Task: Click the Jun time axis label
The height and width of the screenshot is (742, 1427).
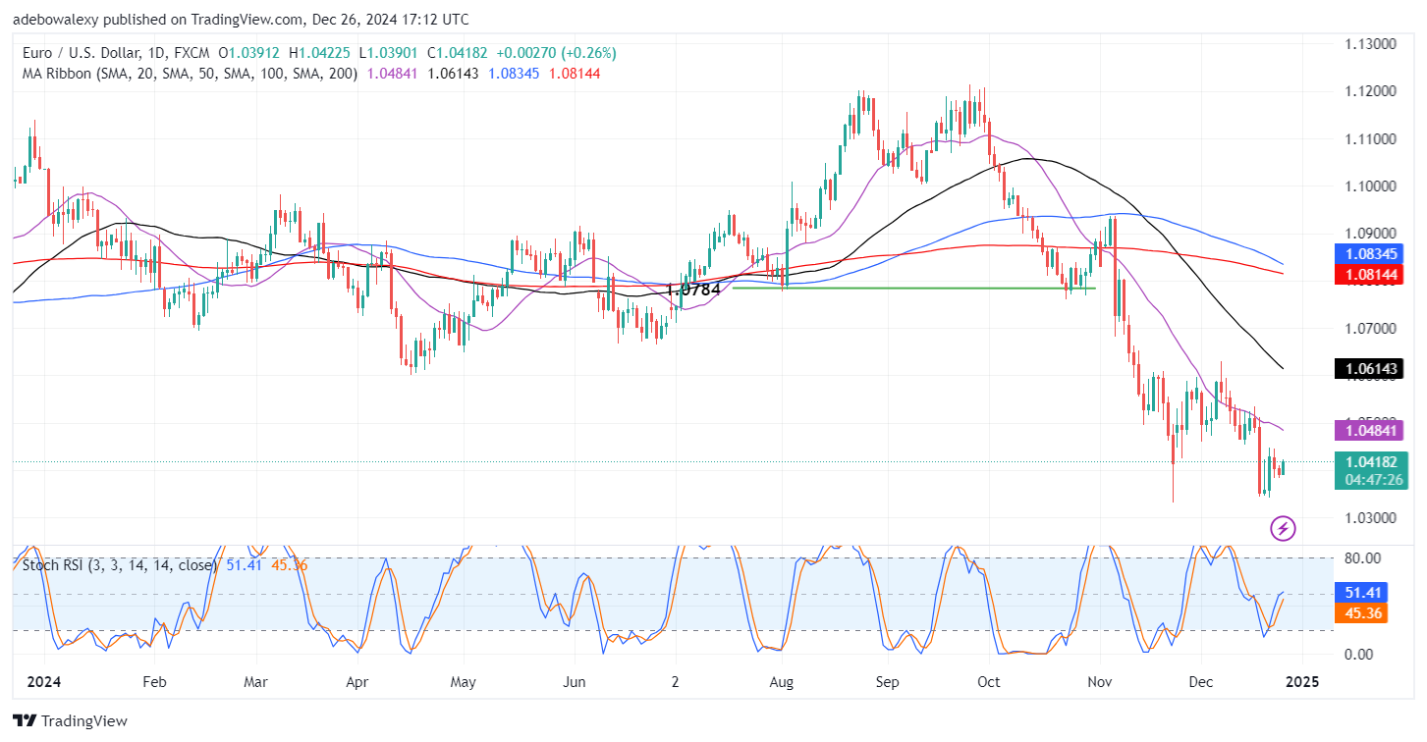Action: 574,681
